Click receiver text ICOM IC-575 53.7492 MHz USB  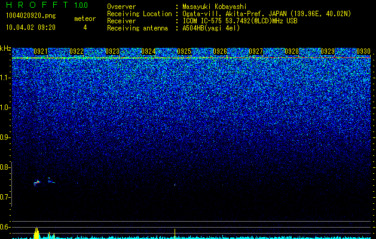coord(240,21)
